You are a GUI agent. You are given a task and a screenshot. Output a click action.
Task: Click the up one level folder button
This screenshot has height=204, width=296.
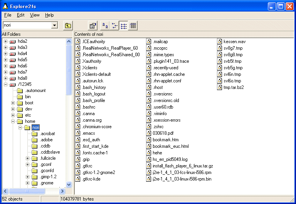point(68,26)
